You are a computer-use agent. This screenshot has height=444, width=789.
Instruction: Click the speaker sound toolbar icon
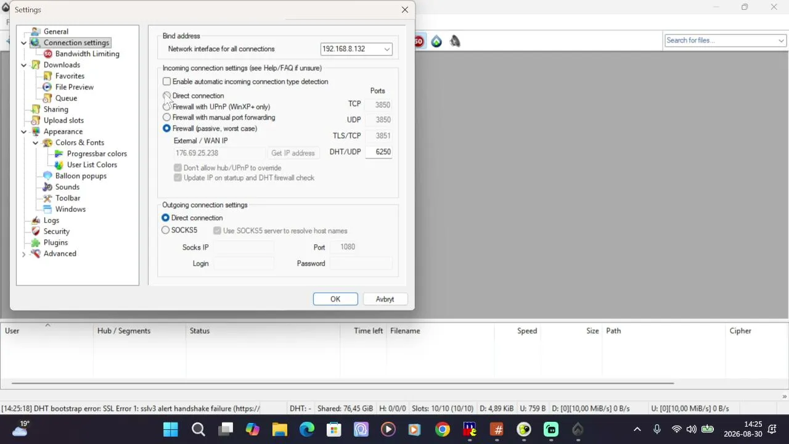click(x=455, y=41)
